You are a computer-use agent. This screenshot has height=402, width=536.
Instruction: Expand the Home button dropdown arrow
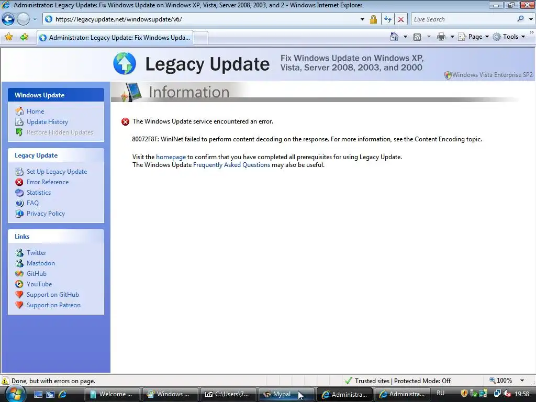(406, 37)
